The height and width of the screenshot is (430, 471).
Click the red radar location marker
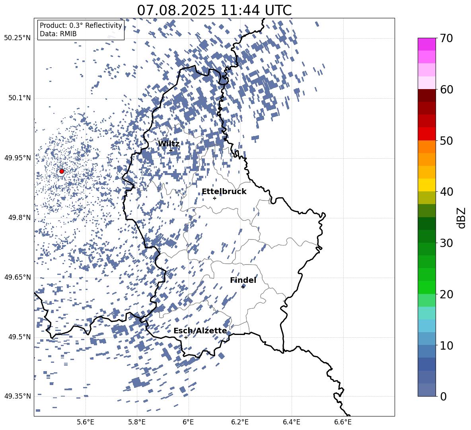coord(62,171)
